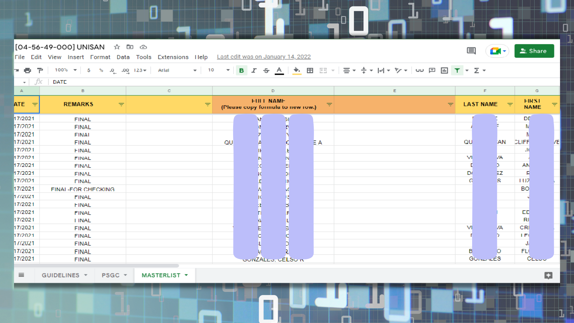This screenshot has width=574, height=323.
Task: Open the MASTERLIST sheet tab menu arrow
Action: click(x=186, y=275)
